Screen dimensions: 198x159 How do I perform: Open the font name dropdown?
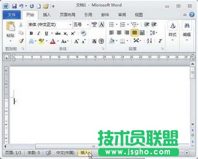70,25
